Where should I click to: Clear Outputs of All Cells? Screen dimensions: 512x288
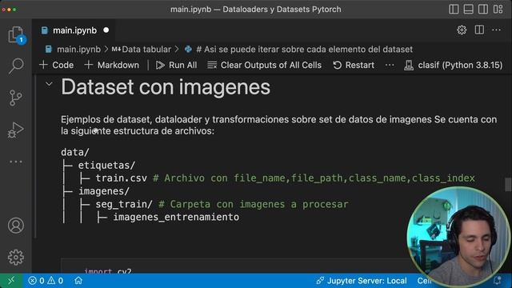pyautogui.click(x=265, y=65)
